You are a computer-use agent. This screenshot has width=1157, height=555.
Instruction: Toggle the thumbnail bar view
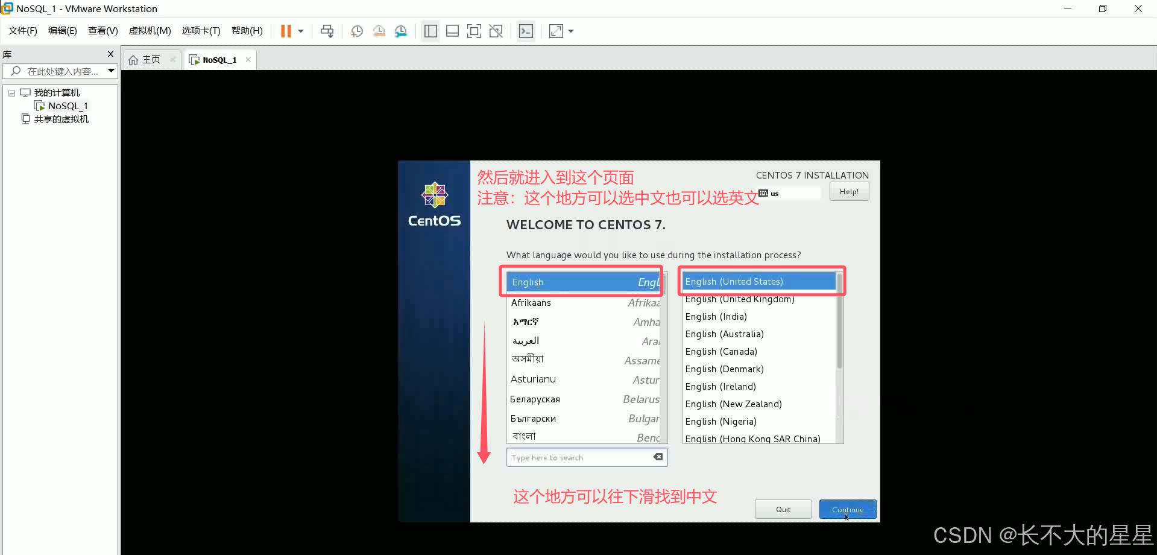(452, 31)
